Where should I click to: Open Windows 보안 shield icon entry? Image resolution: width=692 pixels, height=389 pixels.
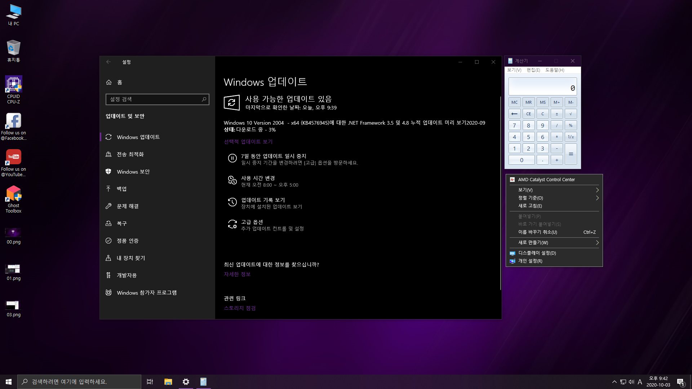point(108,171)
